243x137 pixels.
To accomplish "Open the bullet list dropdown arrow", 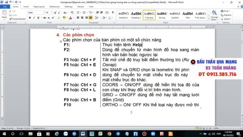I will [x=80, y=13].
